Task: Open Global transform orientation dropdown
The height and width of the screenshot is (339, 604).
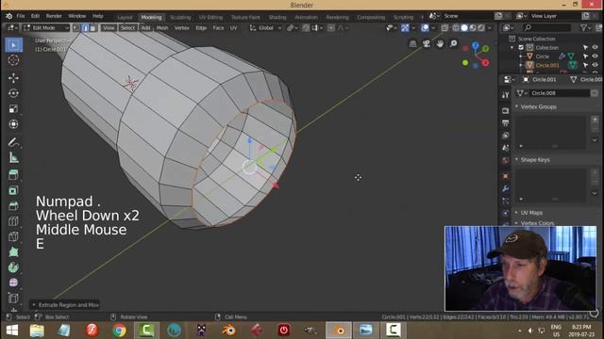Action: (x=266, y=28)
